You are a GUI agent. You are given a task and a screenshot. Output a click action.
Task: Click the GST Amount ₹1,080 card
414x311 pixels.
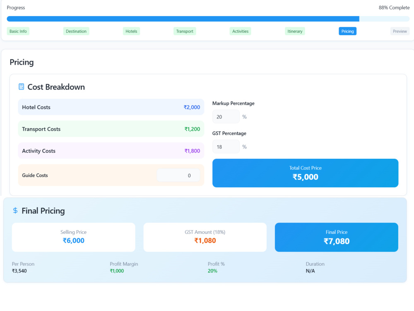205,237
